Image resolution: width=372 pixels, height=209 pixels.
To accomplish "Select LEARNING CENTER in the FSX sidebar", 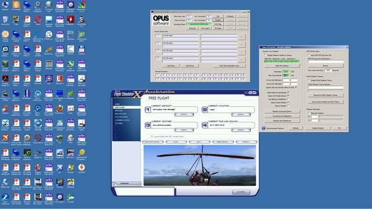I will pyautogui.click(x=122, y=120).
